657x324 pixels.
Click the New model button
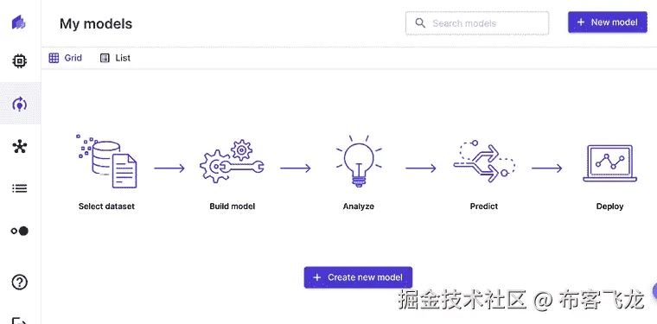pyautogui.click(x=608, y=22)
